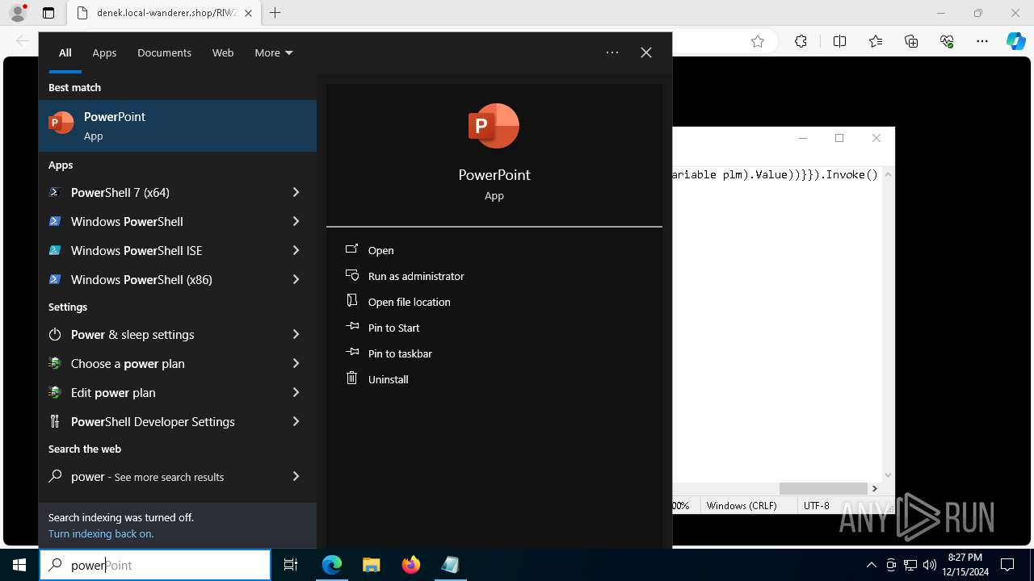Open the search options ellipsis menu
1034x581 pixels.
(612, 52)
